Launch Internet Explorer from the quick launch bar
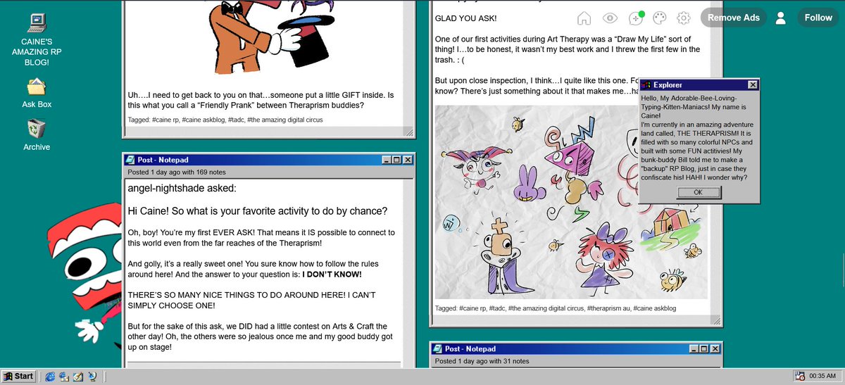The height and width of the screenshot is (385, 845). pos(50,377)
